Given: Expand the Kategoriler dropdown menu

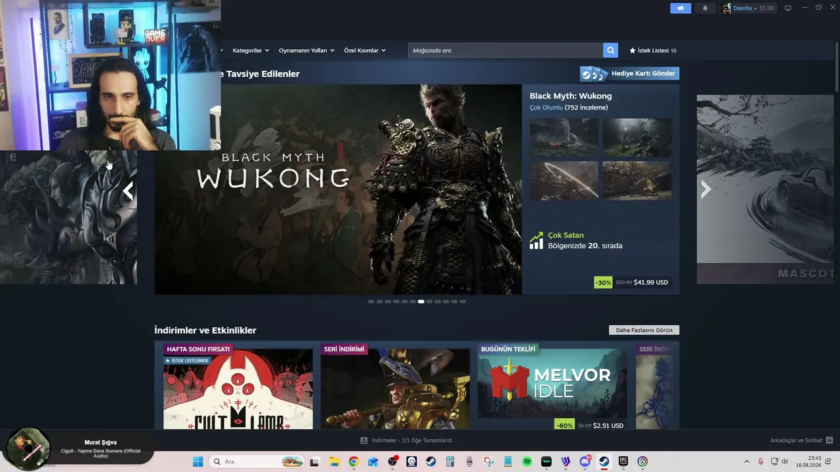Looking at the screenshot, I should click(250, 50).
